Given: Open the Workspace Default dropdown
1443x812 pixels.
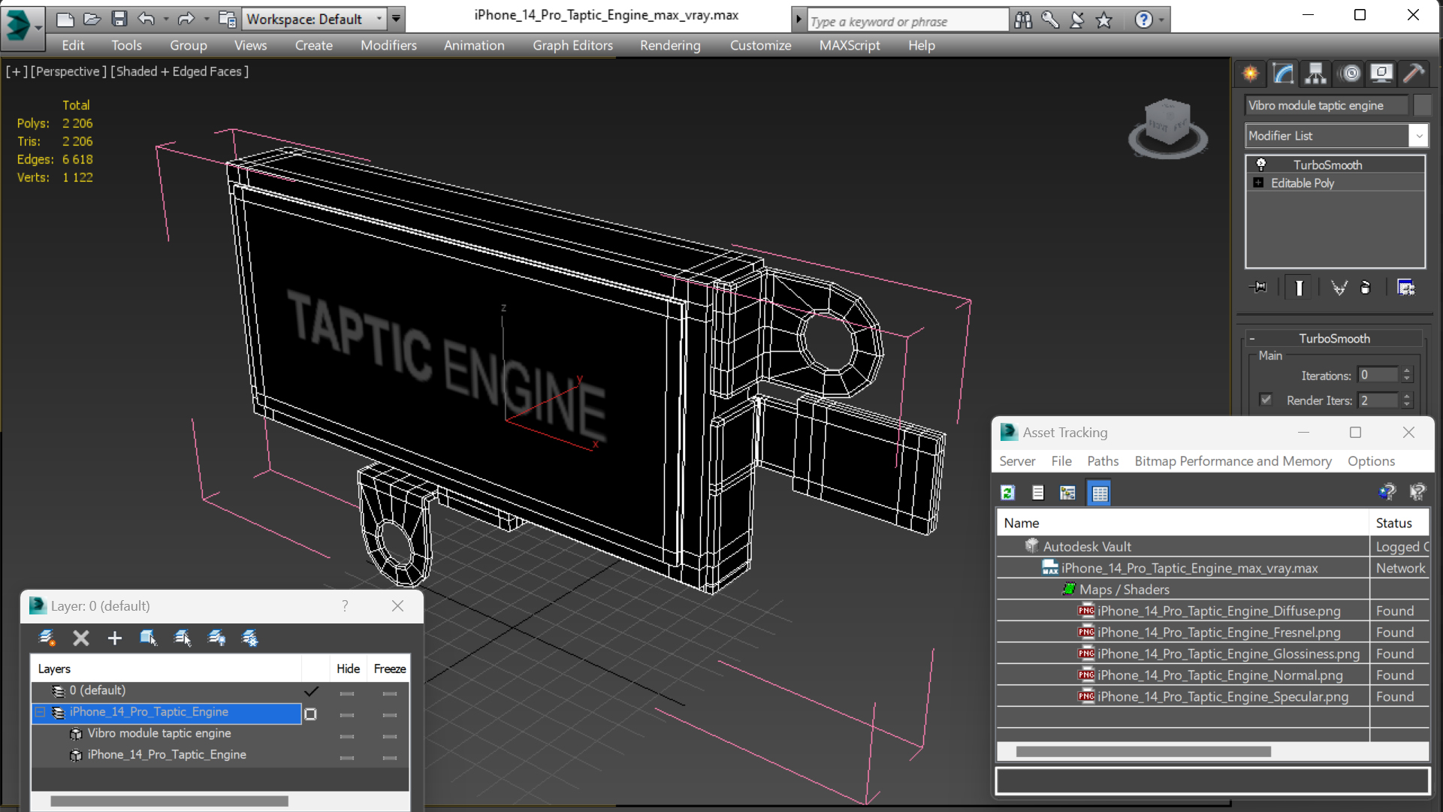Looking at the screenshot, I should [379, 19].
